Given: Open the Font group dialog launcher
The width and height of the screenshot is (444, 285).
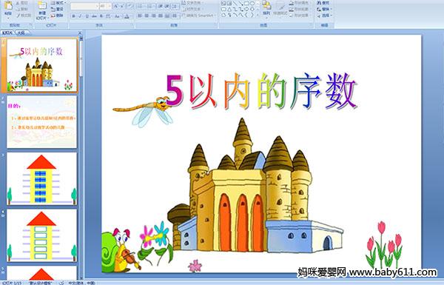Looking at the screenshot, I should pyautogui.click(x=133, y=25).
